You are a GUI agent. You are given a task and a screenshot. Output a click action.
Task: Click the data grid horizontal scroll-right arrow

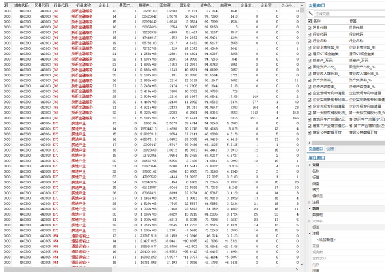coord(297,269)
